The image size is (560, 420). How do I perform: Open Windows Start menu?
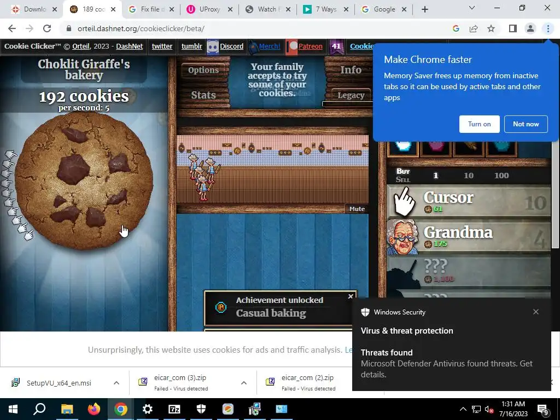(x=13, y=409)
